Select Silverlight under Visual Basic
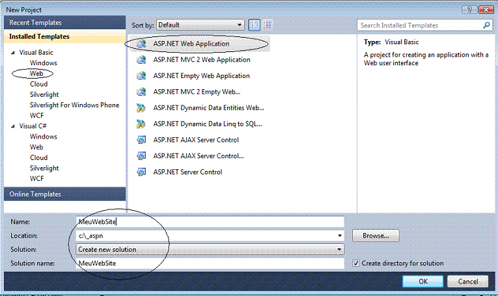 [44, 94]
